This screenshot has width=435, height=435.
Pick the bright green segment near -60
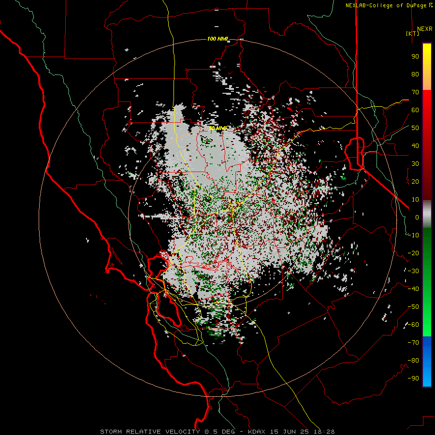click(427, 327)
